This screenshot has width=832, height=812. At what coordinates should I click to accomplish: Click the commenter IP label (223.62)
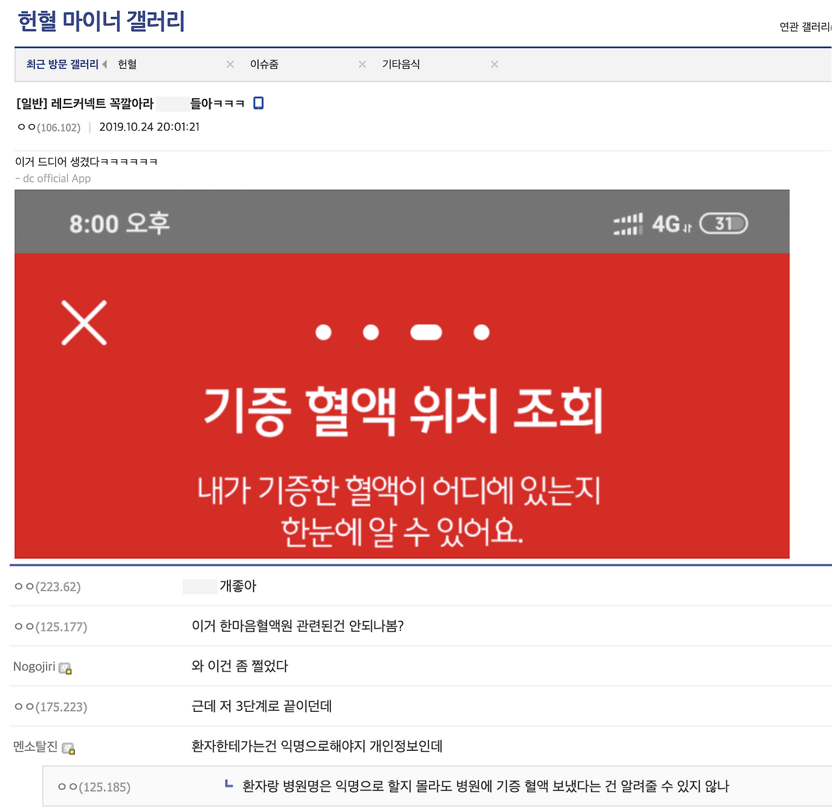click(x=48, y=586)
